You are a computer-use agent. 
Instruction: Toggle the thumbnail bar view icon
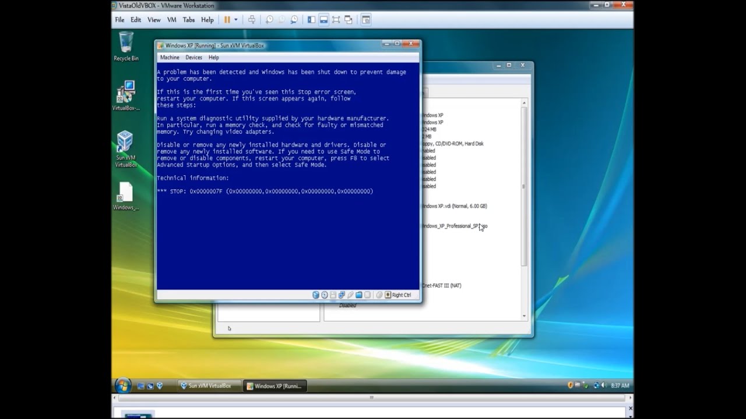coord(323,19)
